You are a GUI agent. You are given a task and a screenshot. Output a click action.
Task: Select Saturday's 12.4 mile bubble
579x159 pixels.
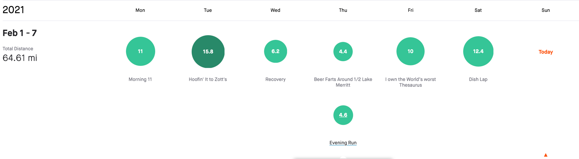(x=478, y=51)
